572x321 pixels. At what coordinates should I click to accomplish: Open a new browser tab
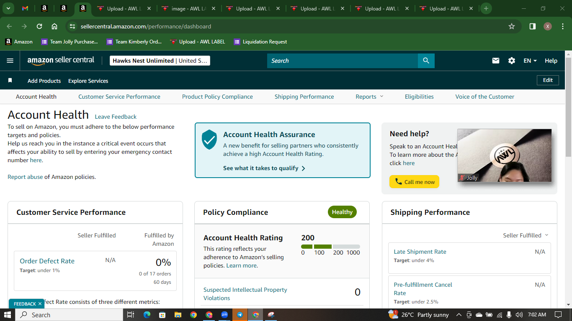(x=486, y=8)
